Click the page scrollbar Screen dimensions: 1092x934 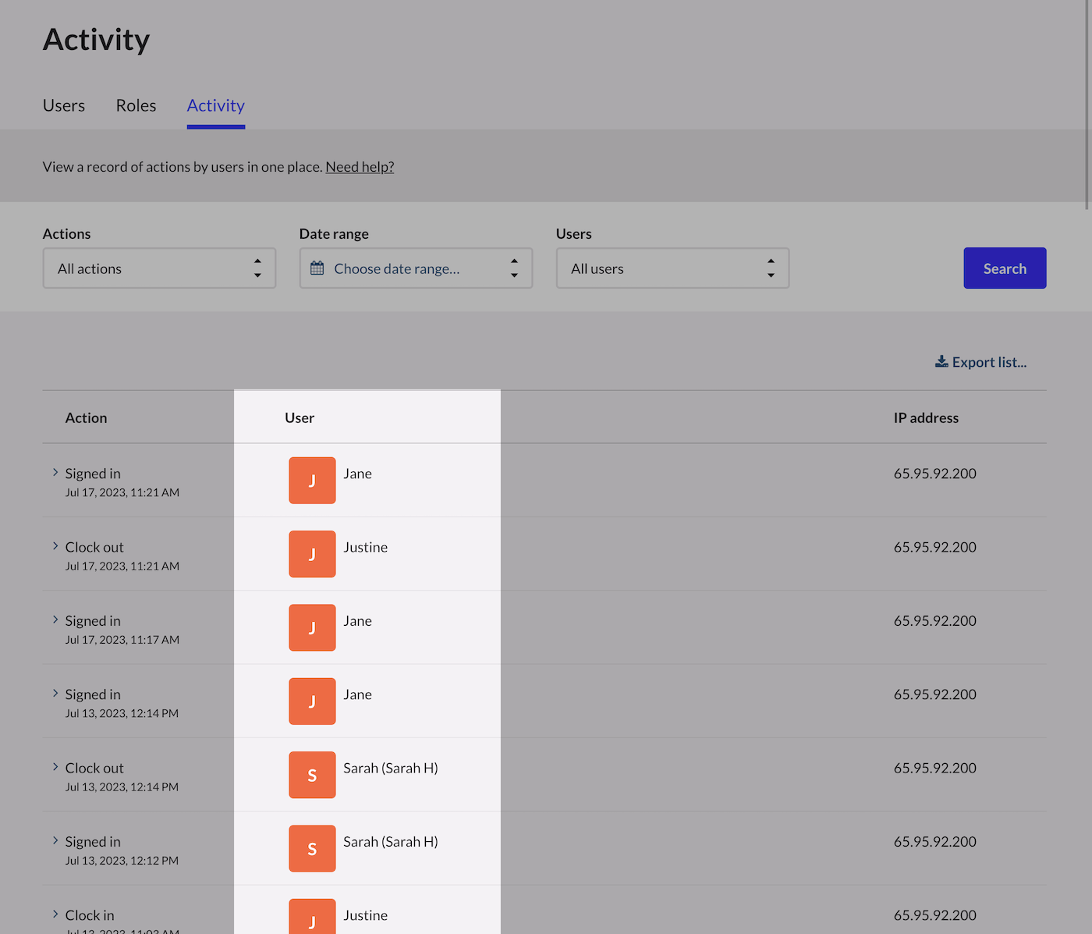click(x=1087, y=105)
